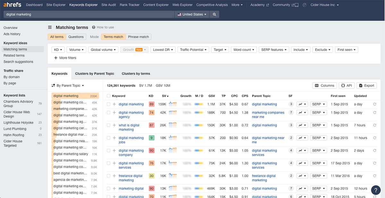The width and height of the screenshot is (385, 198).
Task: Click the search magnifier icon
Action: point(214,14)
